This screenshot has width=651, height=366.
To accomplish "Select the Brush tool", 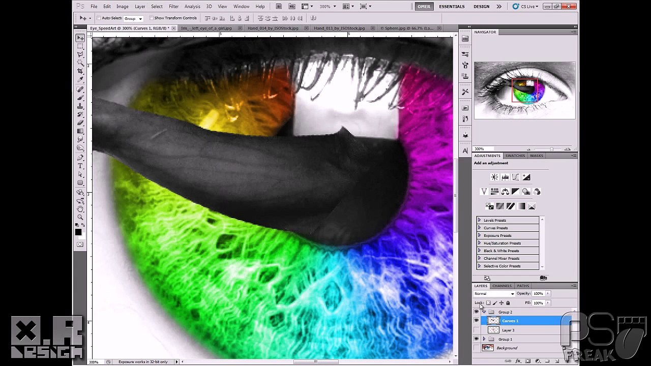I will click(80, 98).
